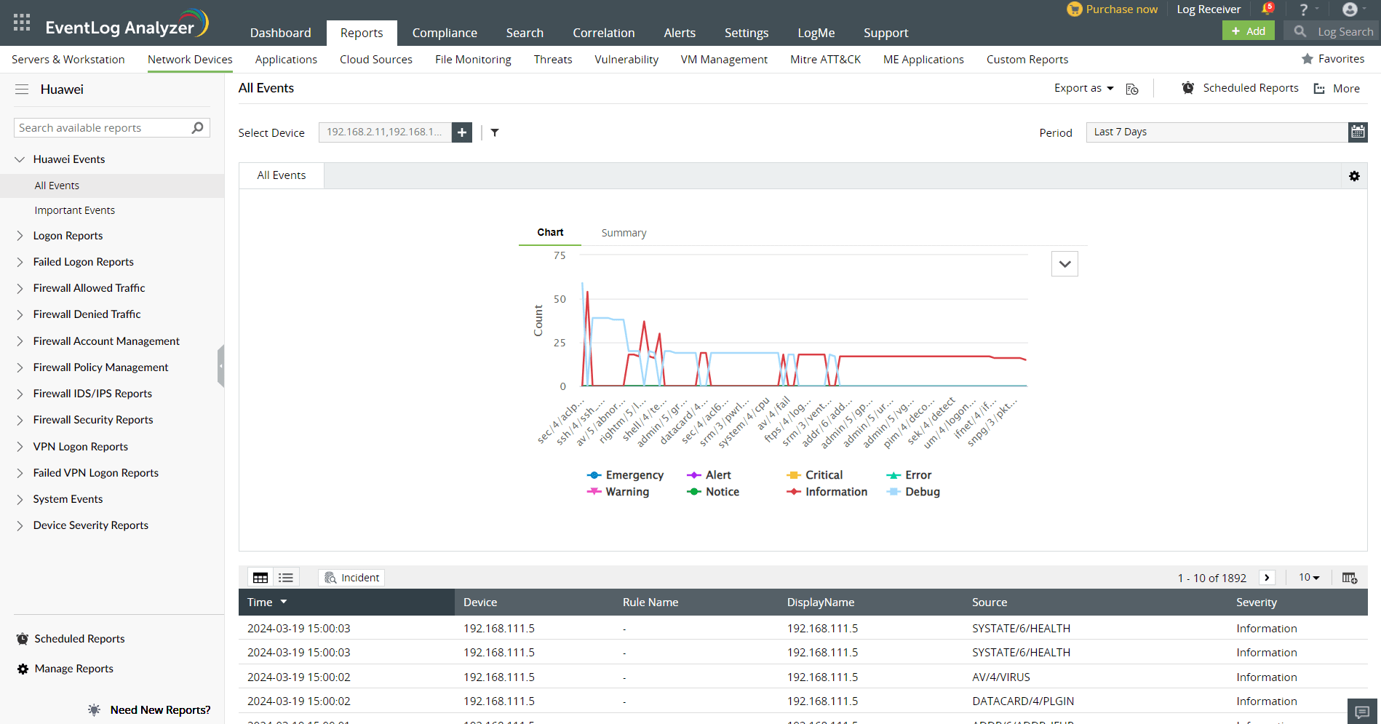The width and height of the screenshot is (1381, 724).
Task: Click the green Add button
Action: coord(1248,31)
